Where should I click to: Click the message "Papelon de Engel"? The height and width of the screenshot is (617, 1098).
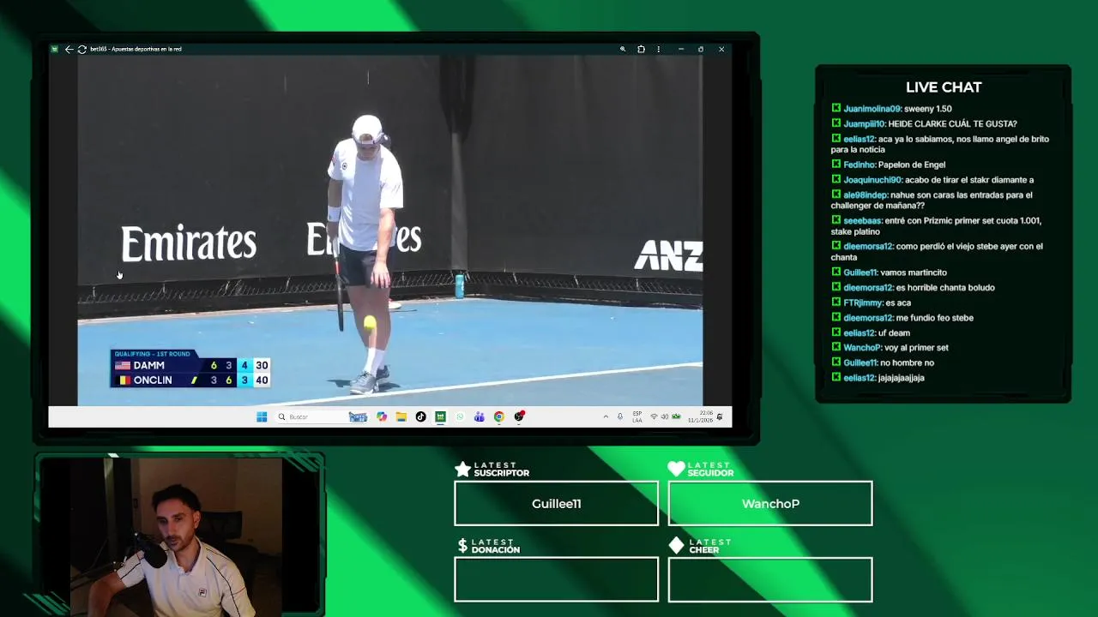coord(912,165)
